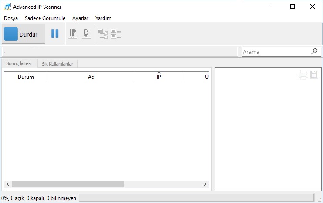Click the collapse all list icon

(x=116, y=34)
